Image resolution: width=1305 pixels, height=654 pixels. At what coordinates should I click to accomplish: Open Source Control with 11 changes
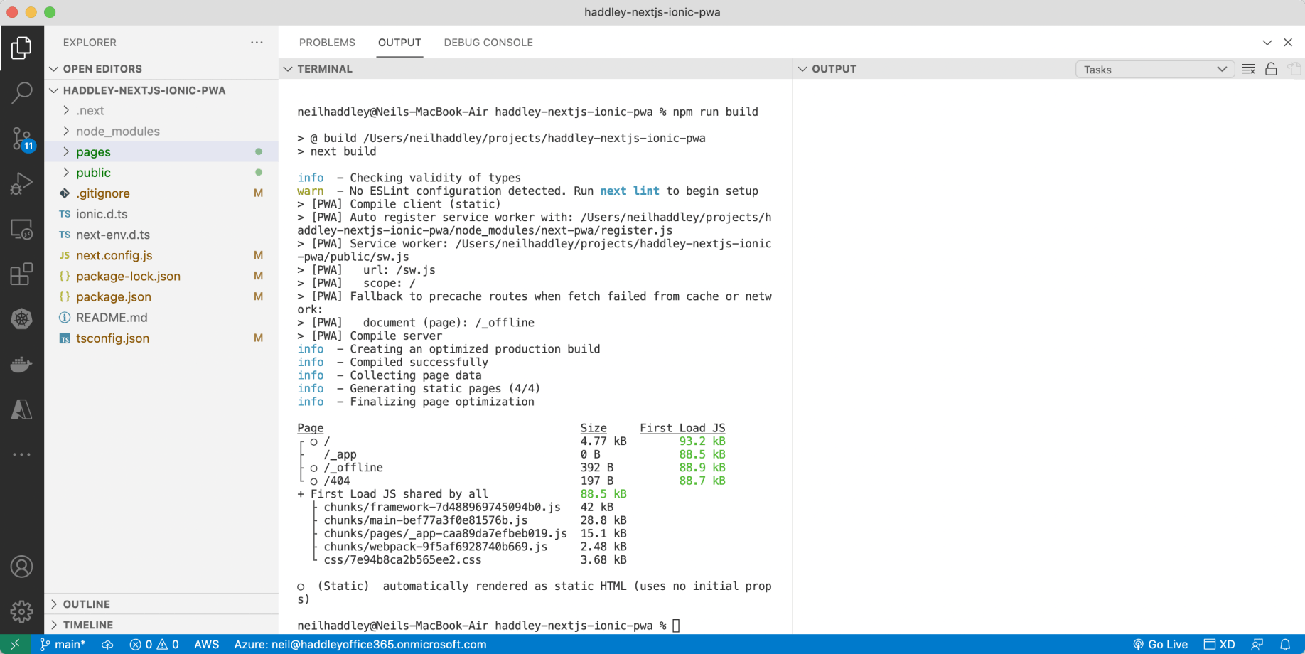[x=21, y=139]
